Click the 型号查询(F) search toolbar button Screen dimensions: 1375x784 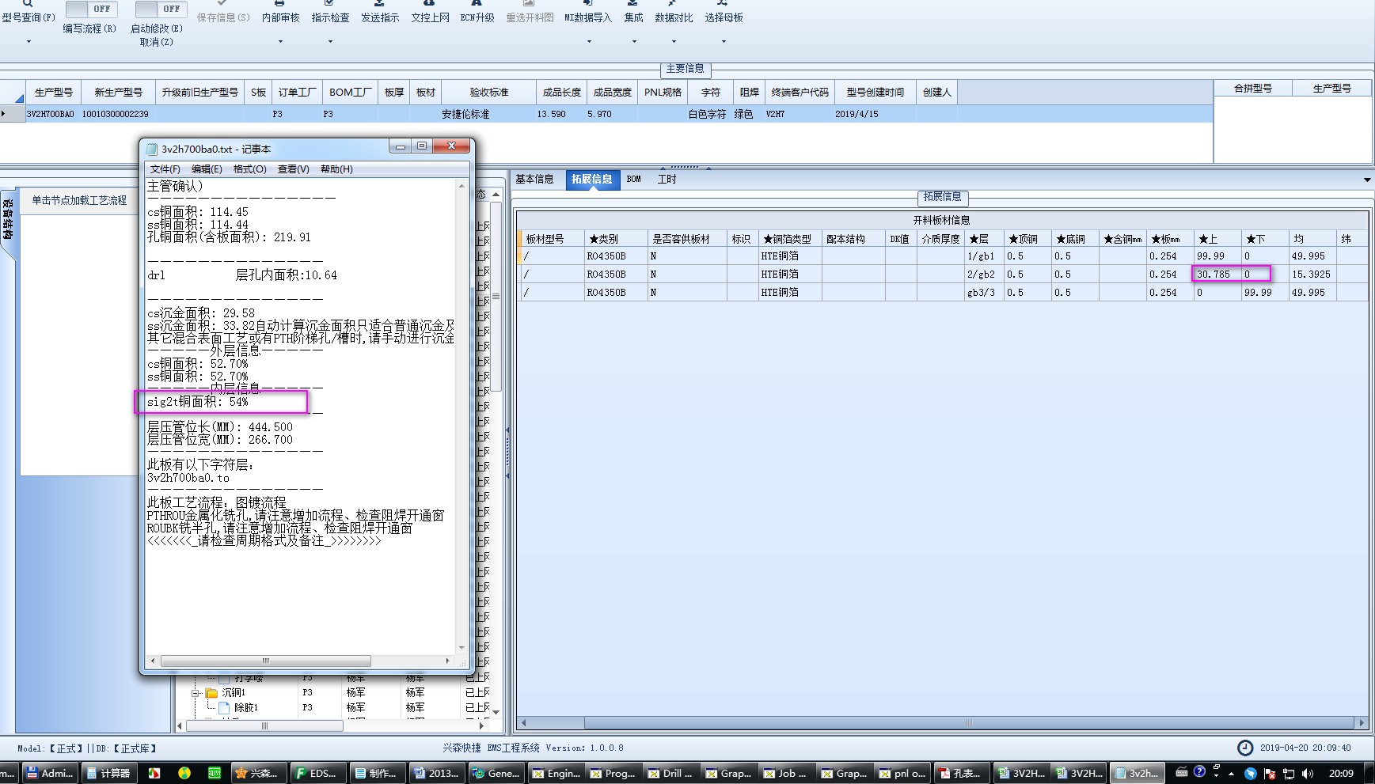coord(28,11)
